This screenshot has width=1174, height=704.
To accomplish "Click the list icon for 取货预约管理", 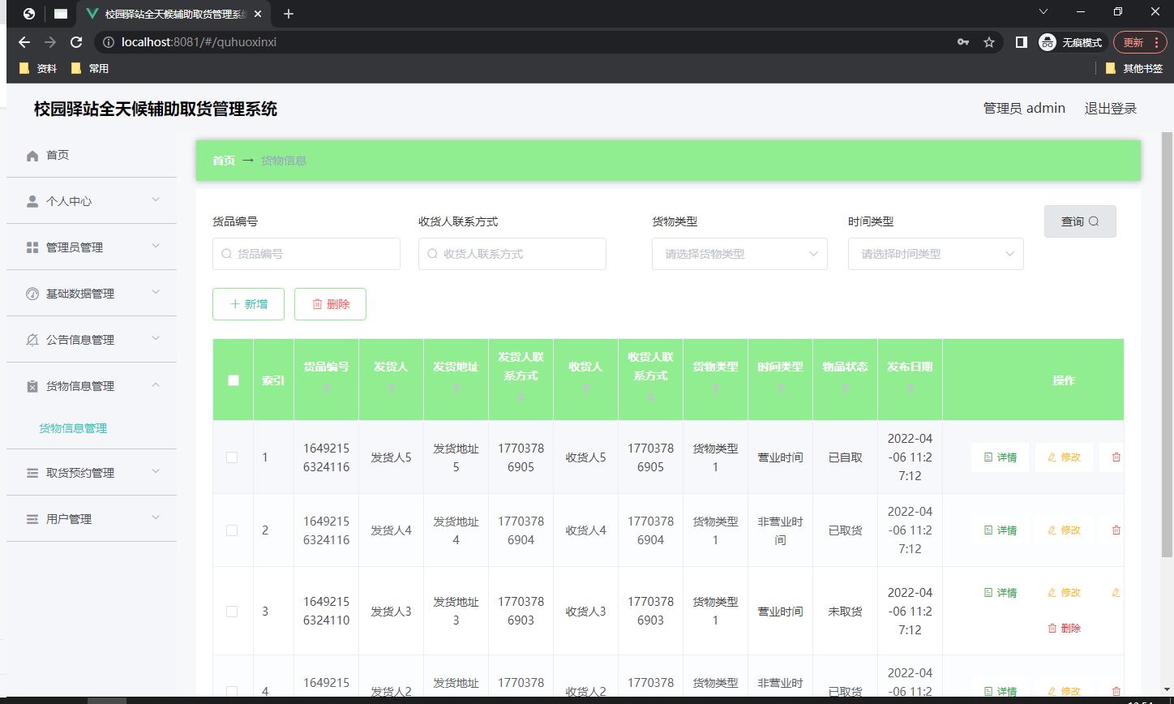I will click(32, 473).
